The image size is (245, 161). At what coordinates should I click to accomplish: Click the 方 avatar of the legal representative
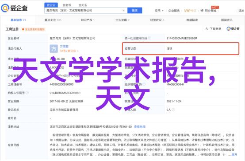(x=54, y=49)
